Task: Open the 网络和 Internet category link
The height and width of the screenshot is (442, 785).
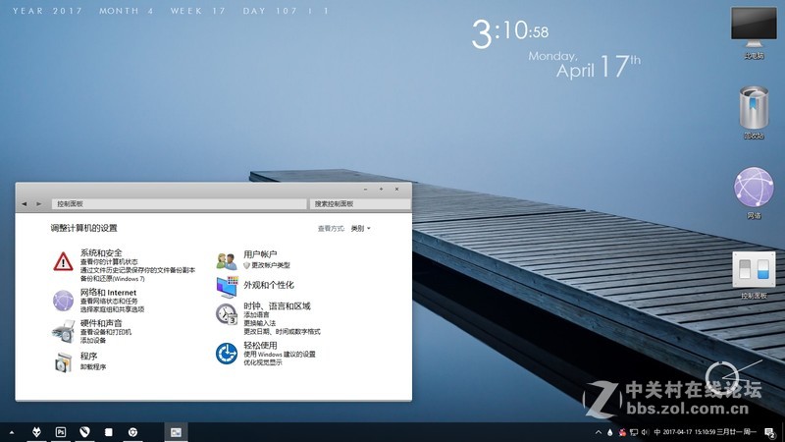Action: 108,292
